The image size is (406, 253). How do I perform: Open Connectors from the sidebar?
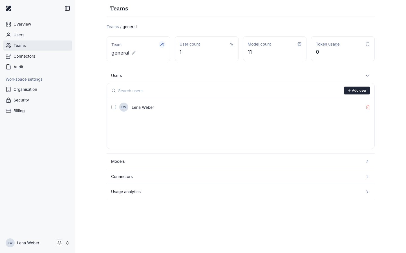click(37, 56)
